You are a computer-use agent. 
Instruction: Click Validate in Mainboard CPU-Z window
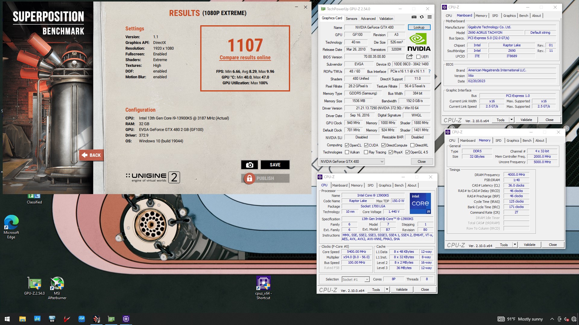pos(526,120)
